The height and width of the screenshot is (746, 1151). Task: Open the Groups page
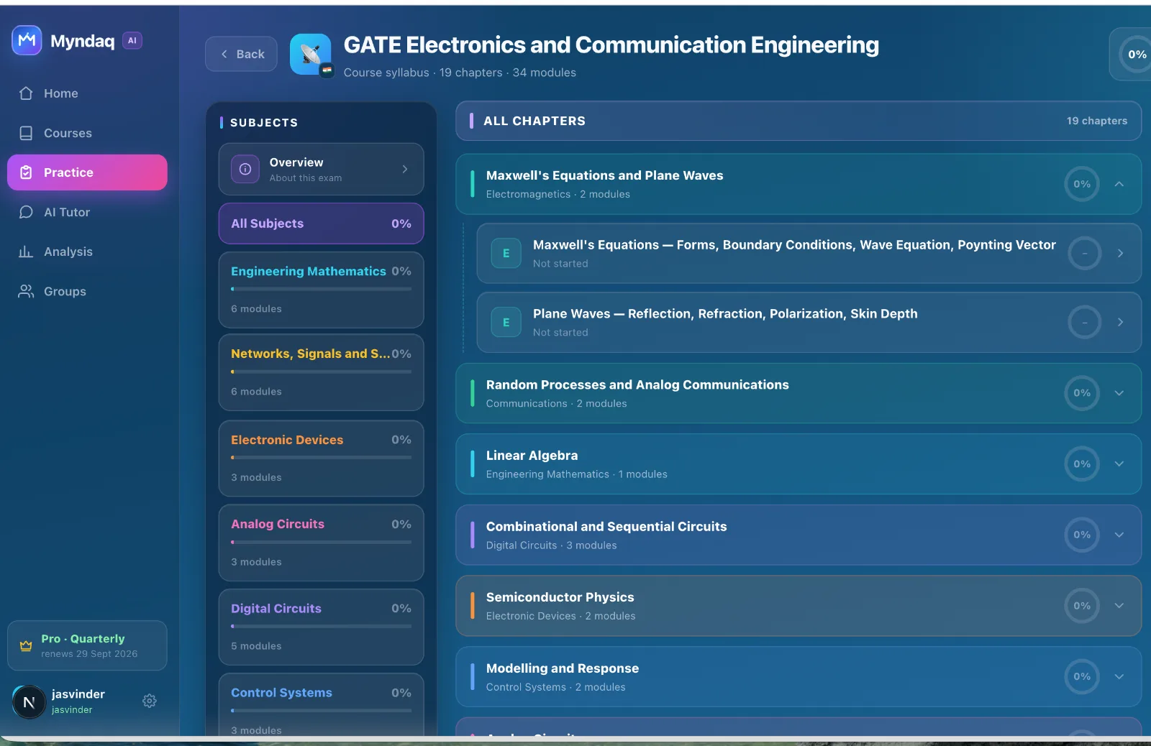87,291
